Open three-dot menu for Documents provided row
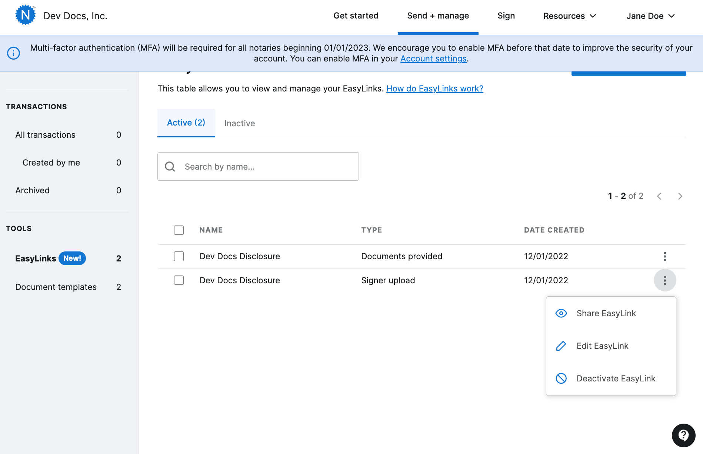The width and height of the screenshot is (703, 454). (x=665, y=256)
